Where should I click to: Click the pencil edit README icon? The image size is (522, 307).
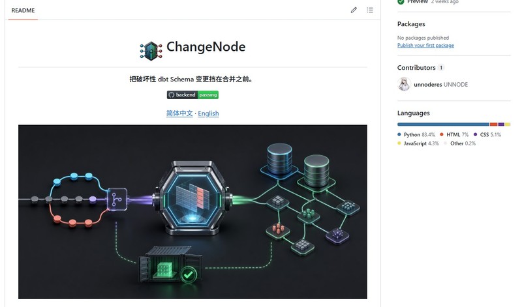tap(354, 10)
